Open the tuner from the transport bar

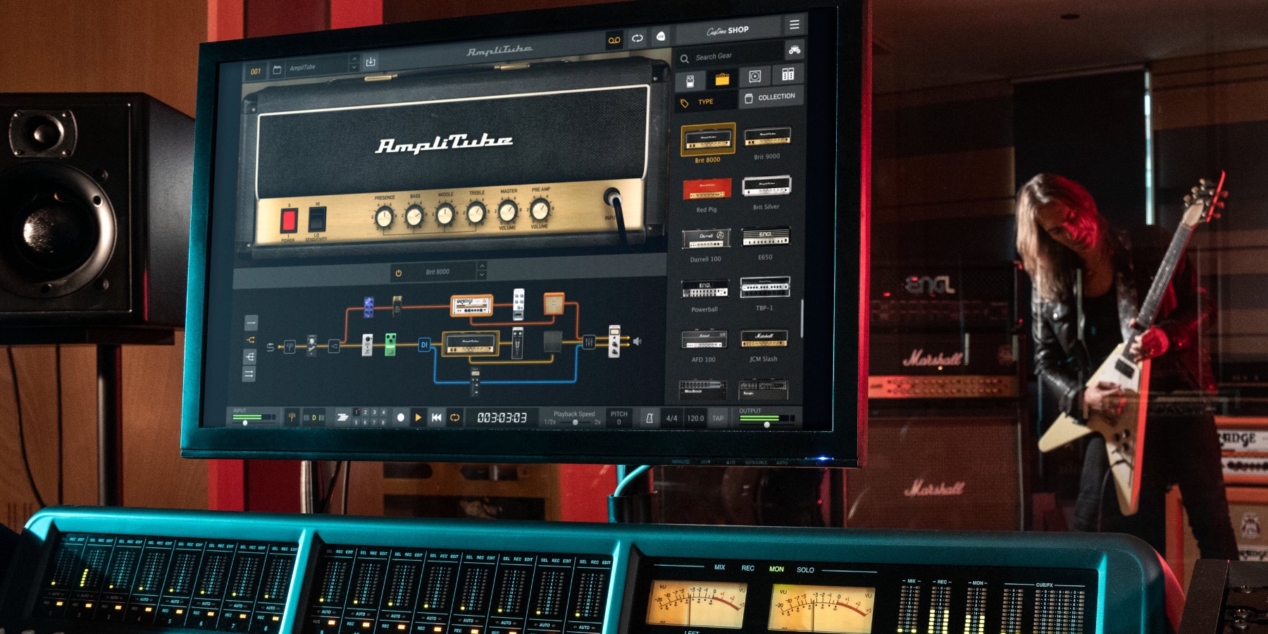(291, 417)
